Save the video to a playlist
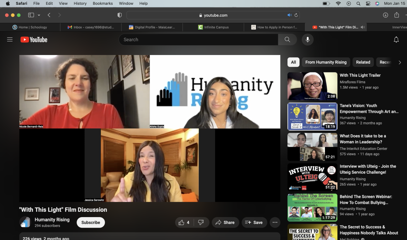The height and width of the screenshot is (240, 407). 254,223
